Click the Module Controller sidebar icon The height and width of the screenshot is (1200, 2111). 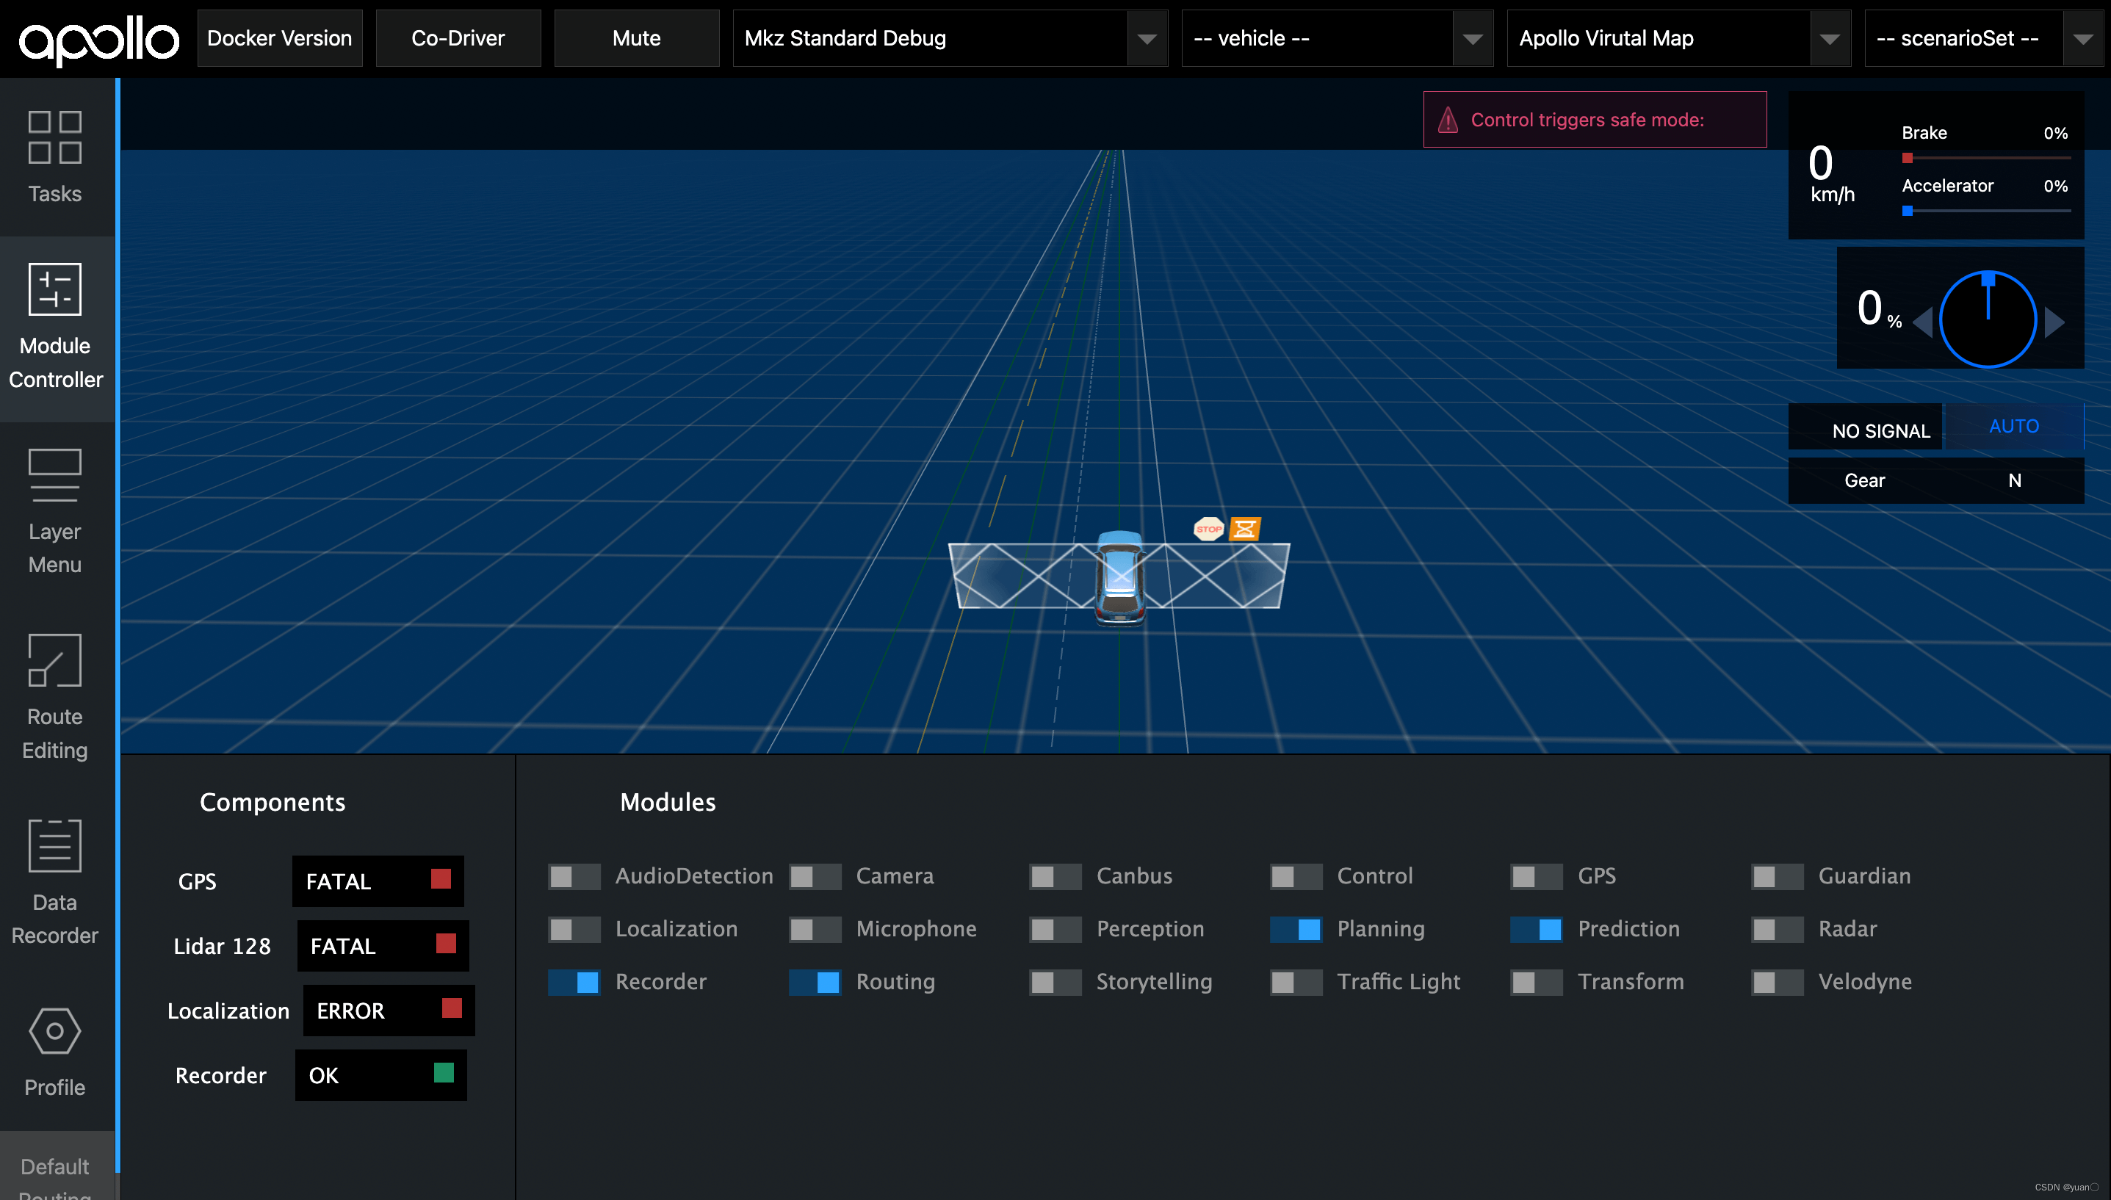(54, 289)
